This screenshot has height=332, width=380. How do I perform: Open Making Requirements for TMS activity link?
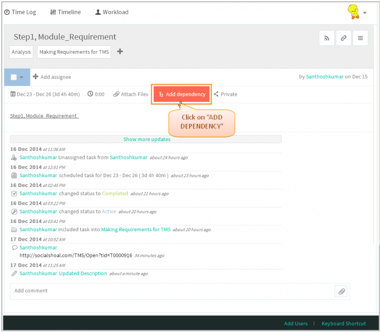tap(136, 230)
